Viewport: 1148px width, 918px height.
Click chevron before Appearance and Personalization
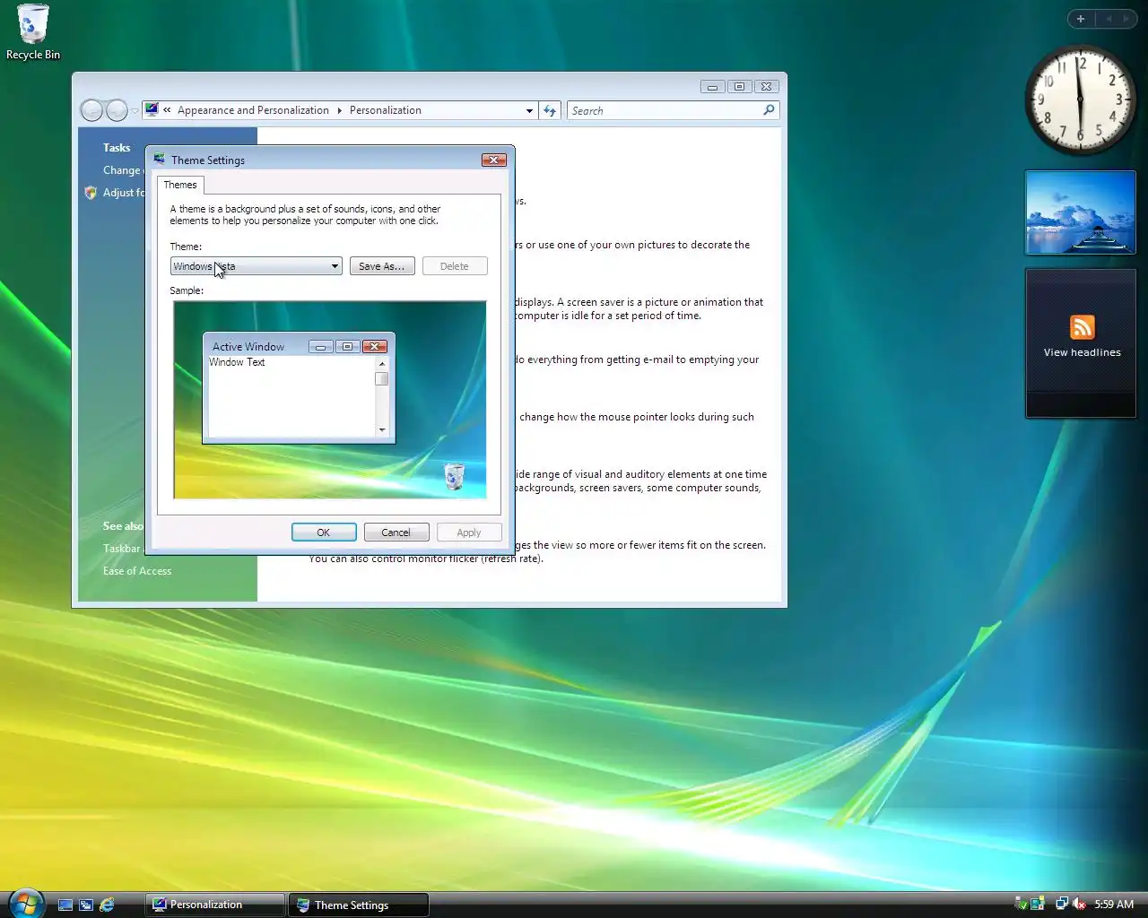click(167, 110)
